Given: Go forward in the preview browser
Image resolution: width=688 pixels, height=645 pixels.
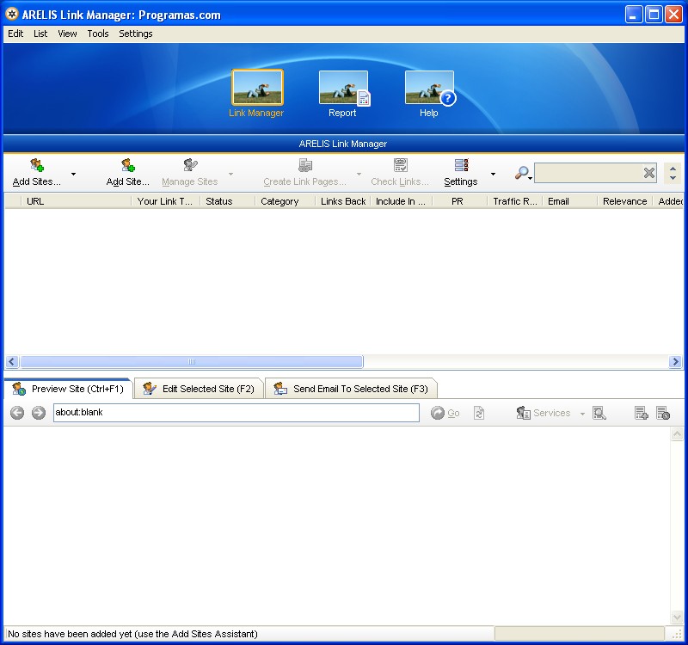Looking at the screenshot, I should tap(39, 413).
